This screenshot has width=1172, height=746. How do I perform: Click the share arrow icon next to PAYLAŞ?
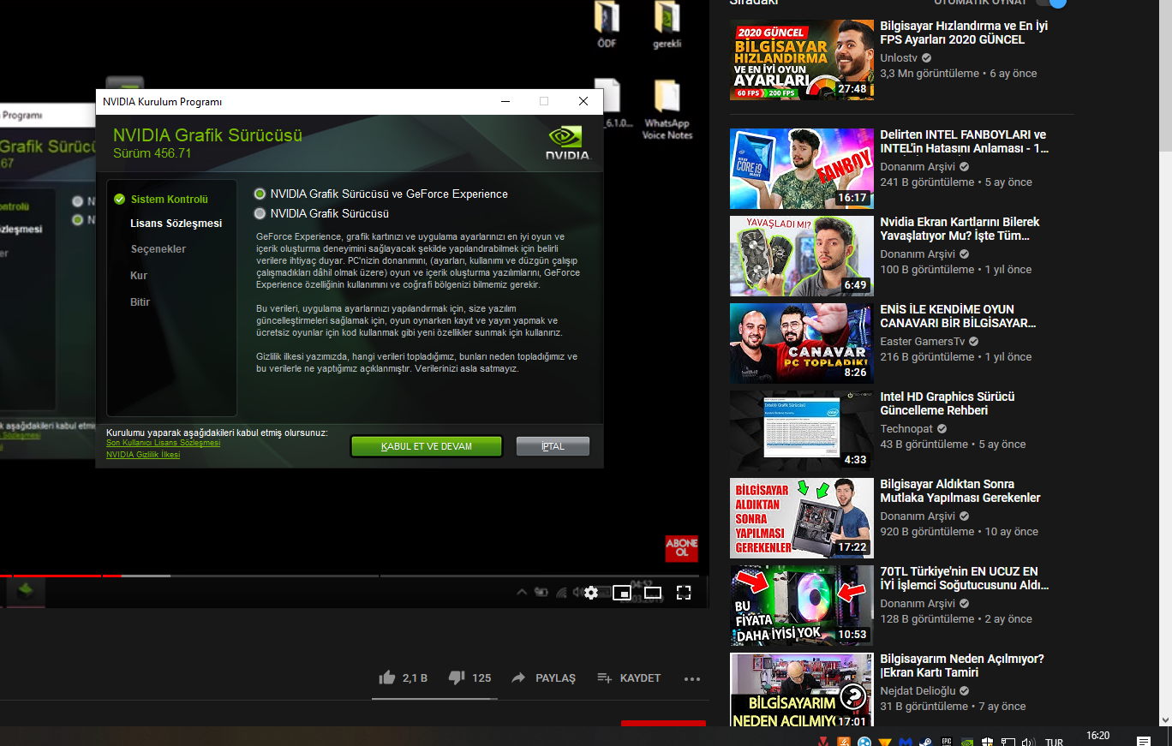click(x=518, y=677)
